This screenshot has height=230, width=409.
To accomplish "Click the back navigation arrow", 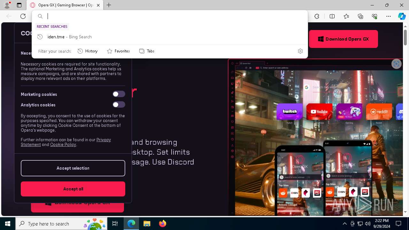I will click(x=9, y=16).
